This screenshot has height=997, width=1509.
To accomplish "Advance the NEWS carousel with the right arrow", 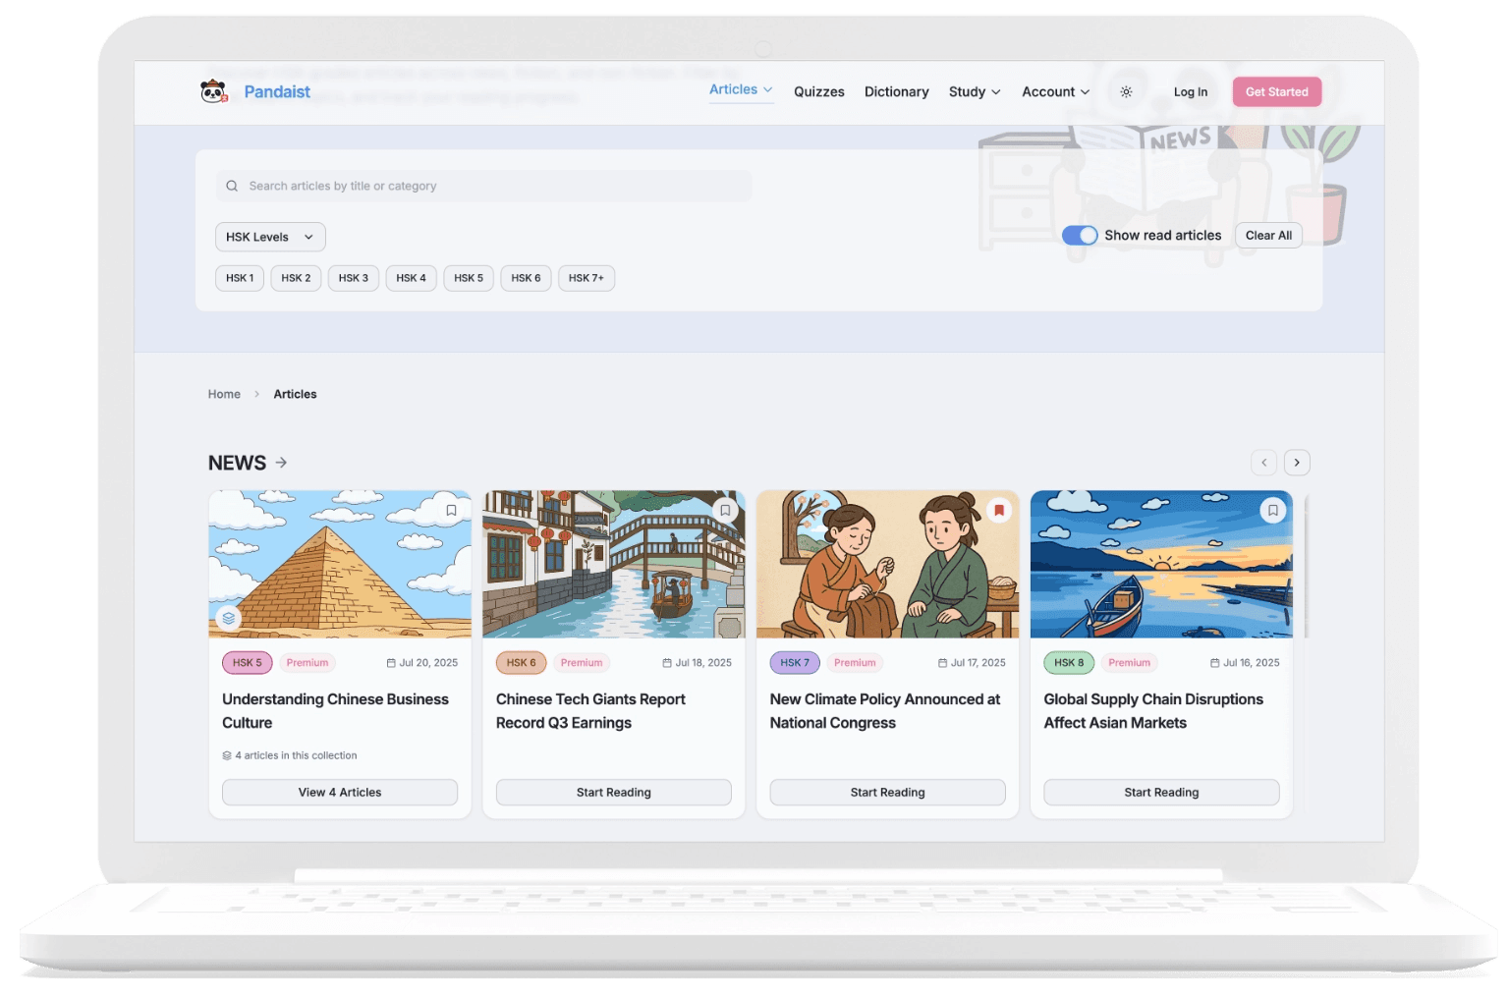I will (1297, 462).
